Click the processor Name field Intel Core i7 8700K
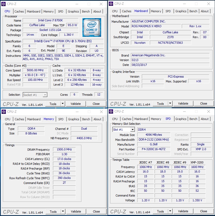The width and height of the screenshot is (215, 216). click(51, 20)
